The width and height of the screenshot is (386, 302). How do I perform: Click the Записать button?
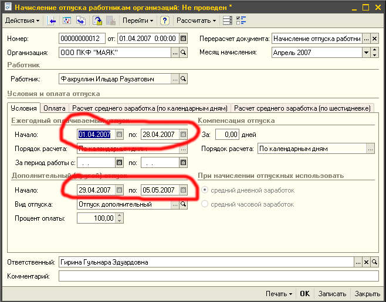pyautogui.click(x=332, y=294)
